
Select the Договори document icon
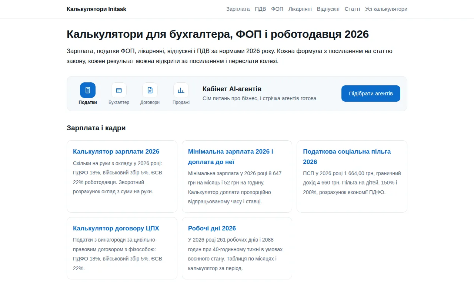pos(150,90)
